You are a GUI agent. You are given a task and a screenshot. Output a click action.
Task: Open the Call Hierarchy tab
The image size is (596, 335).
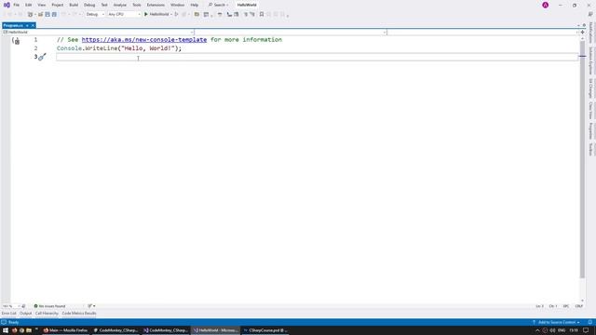[x=47, y=314]
